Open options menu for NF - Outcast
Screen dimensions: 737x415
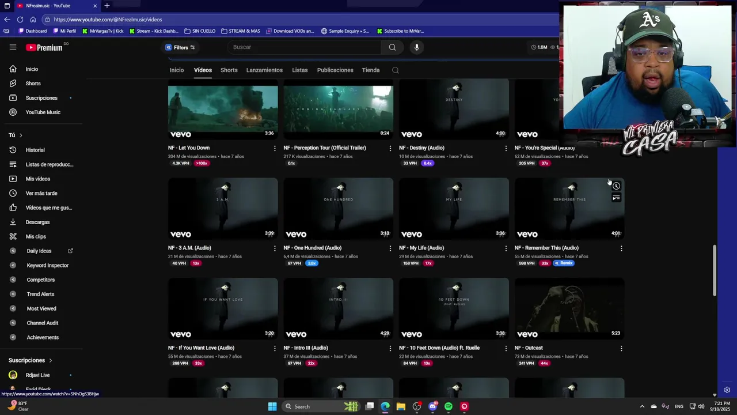[621, 348]
